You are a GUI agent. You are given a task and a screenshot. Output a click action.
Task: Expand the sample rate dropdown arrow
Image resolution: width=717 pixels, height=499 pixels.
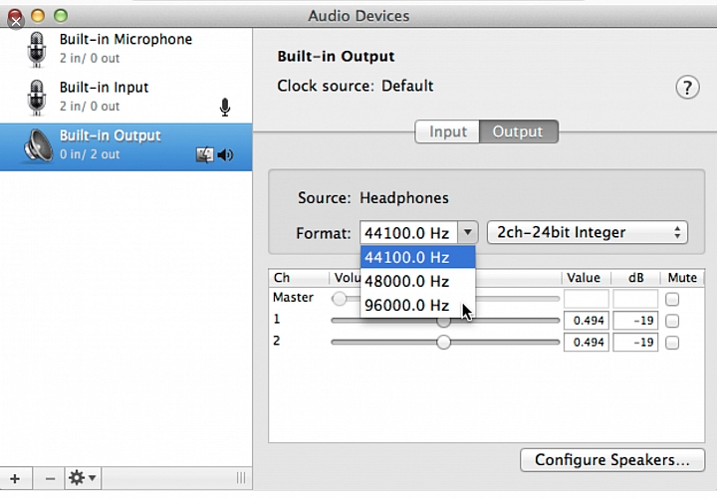tap(467, 232)
